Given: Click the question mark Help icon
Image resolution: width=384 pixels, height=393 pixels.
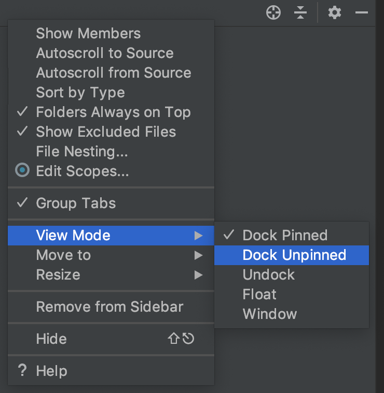Looking at the screenshot, I should pos(22,370).
